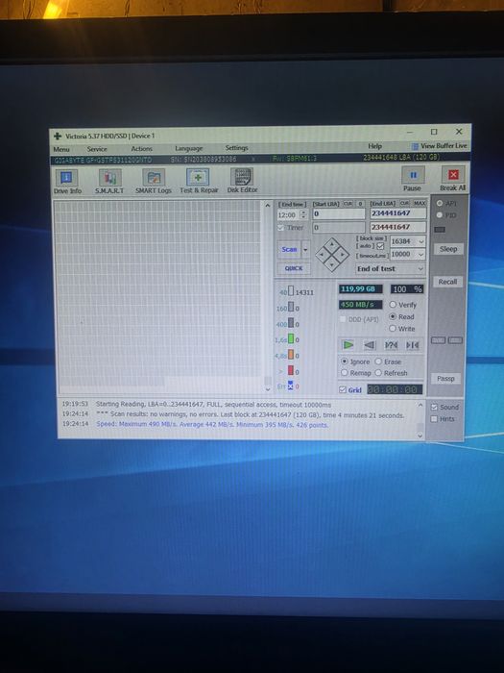Toggle the Hints checkbox

(x=434, y=419)
